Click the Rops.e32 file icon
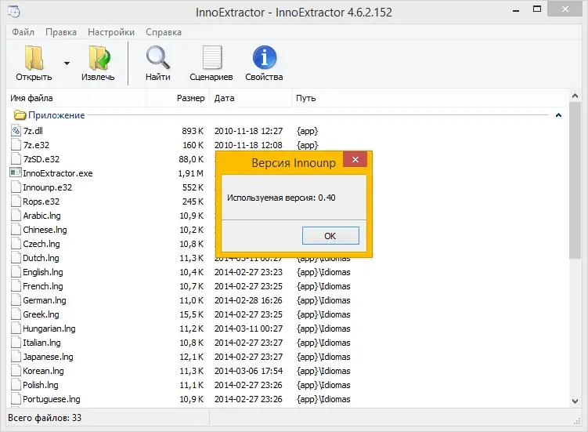 point(16,201)
